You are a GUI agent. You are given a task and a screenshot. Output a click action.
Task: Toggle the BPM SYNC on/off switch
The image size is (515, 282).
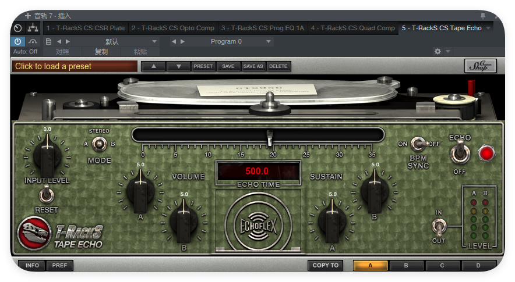click(x=419, y=144)
